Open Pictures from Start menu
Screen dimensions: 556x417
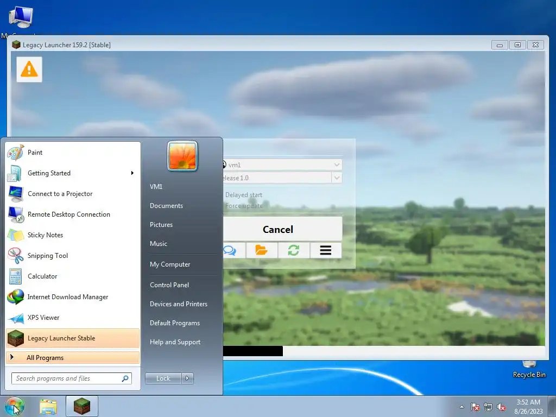[x=161, y=224]
